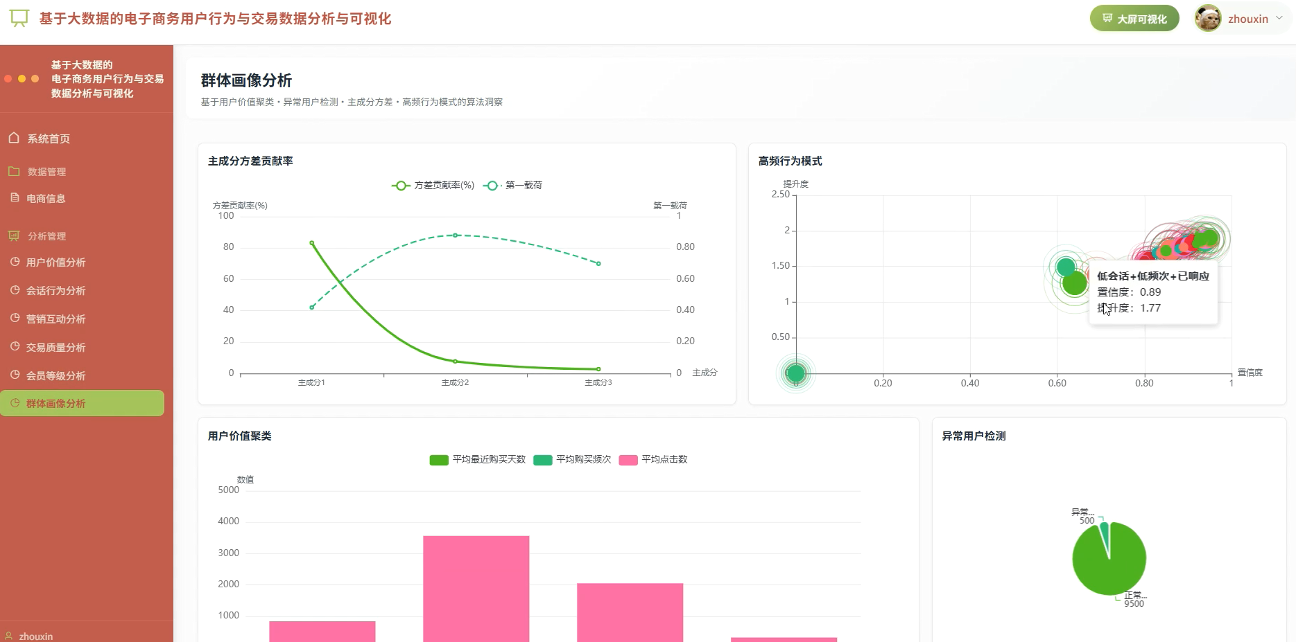Toggle the 平均点击数 legend item
This screenshot has width=1296, height=642.
click(x=653, y=460)
